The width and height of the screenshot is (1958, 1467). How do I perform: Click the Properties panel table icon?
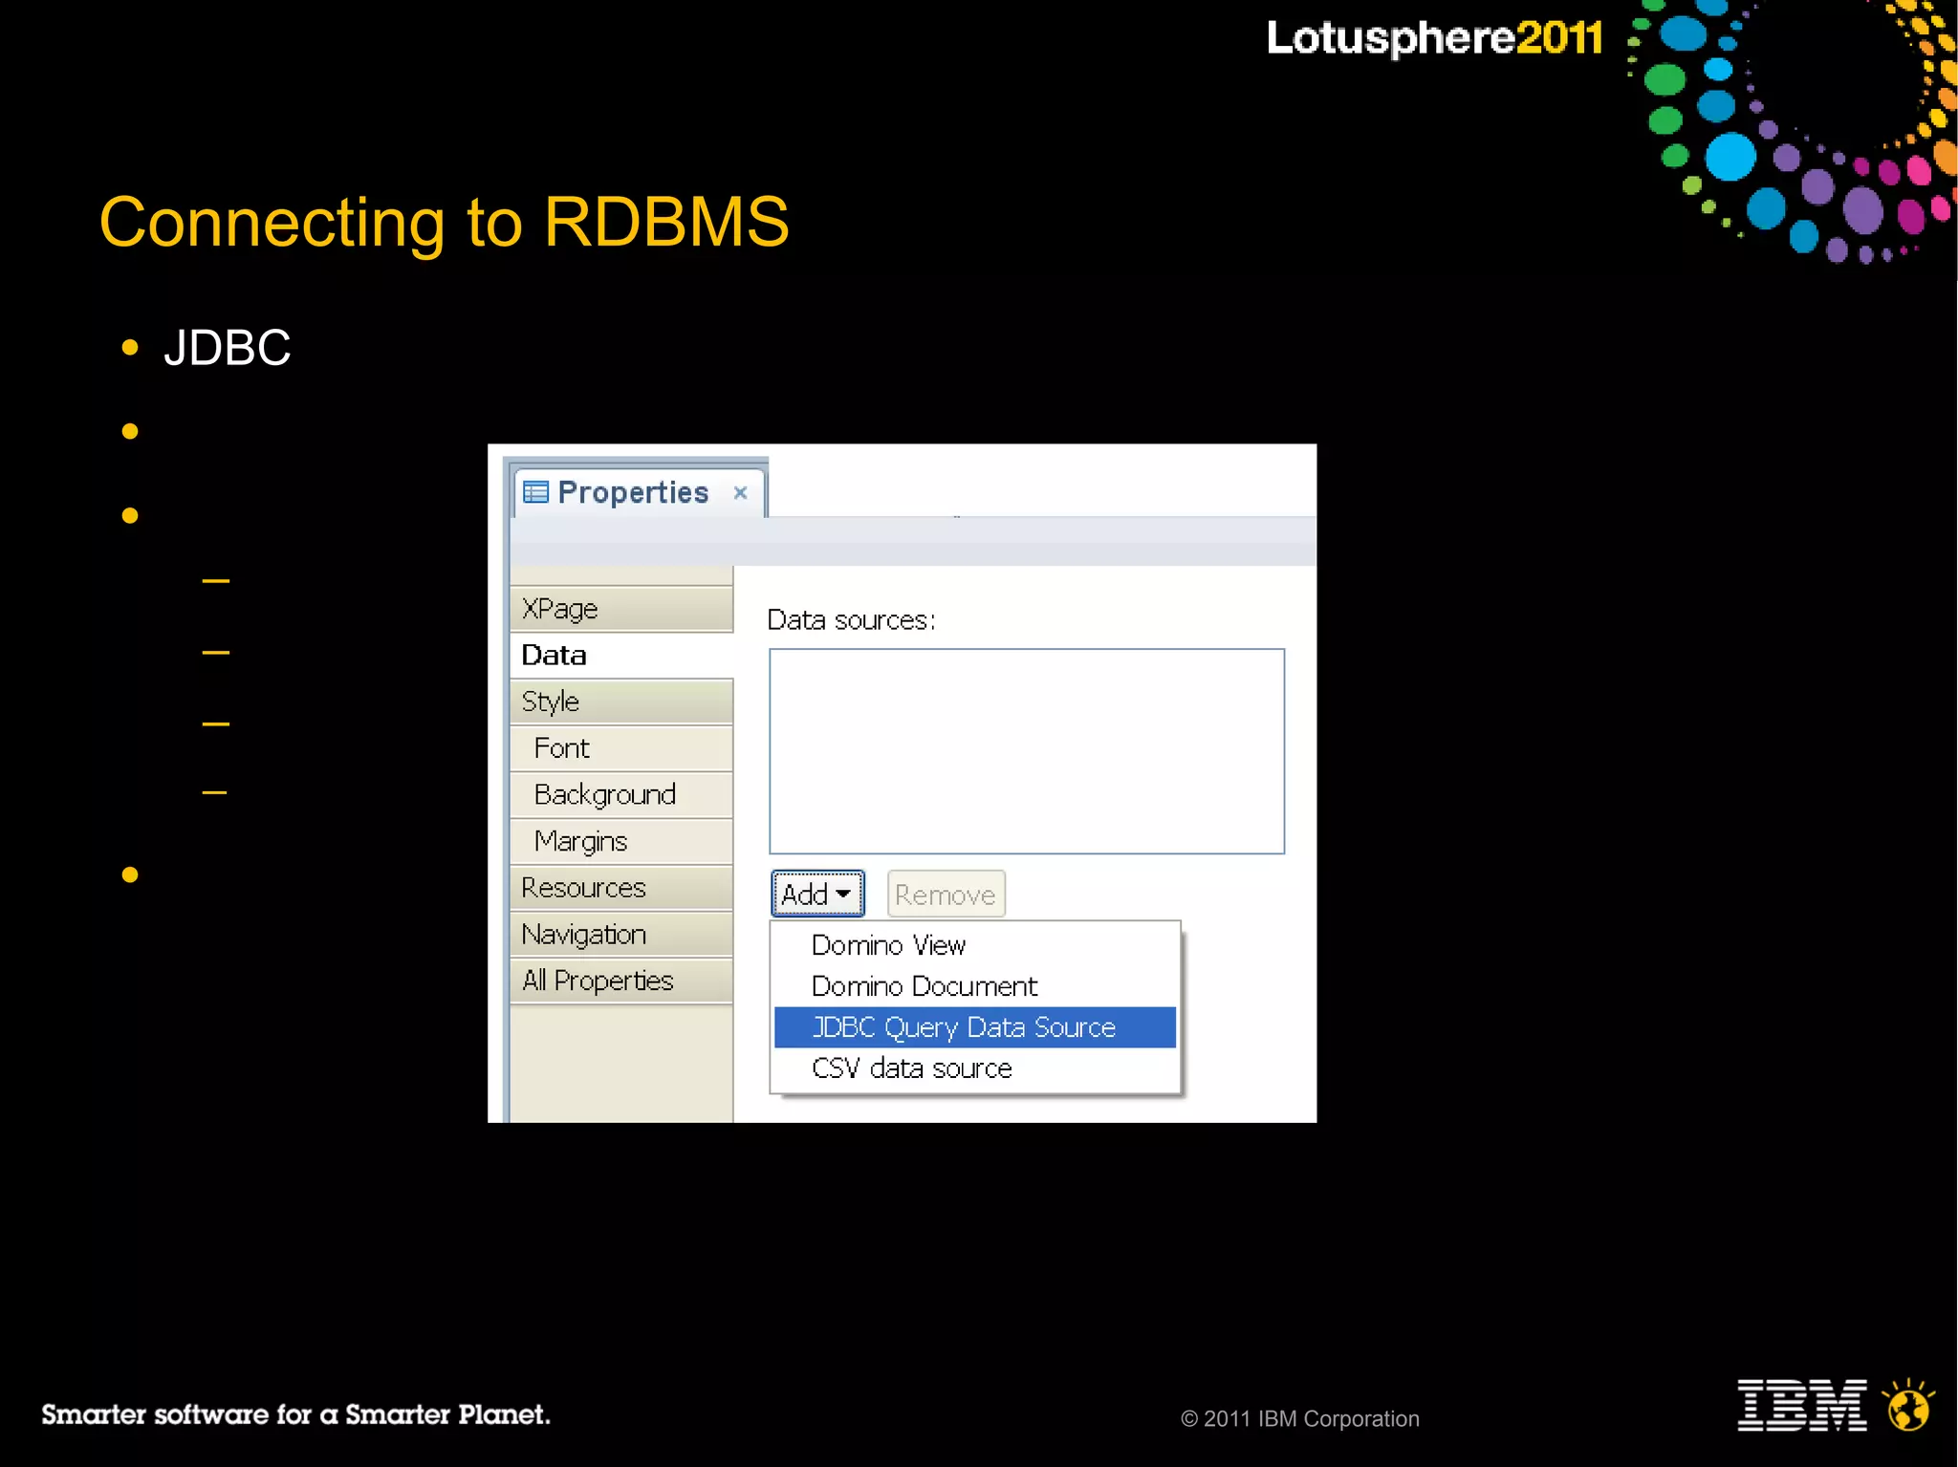(x=536, y=492)
